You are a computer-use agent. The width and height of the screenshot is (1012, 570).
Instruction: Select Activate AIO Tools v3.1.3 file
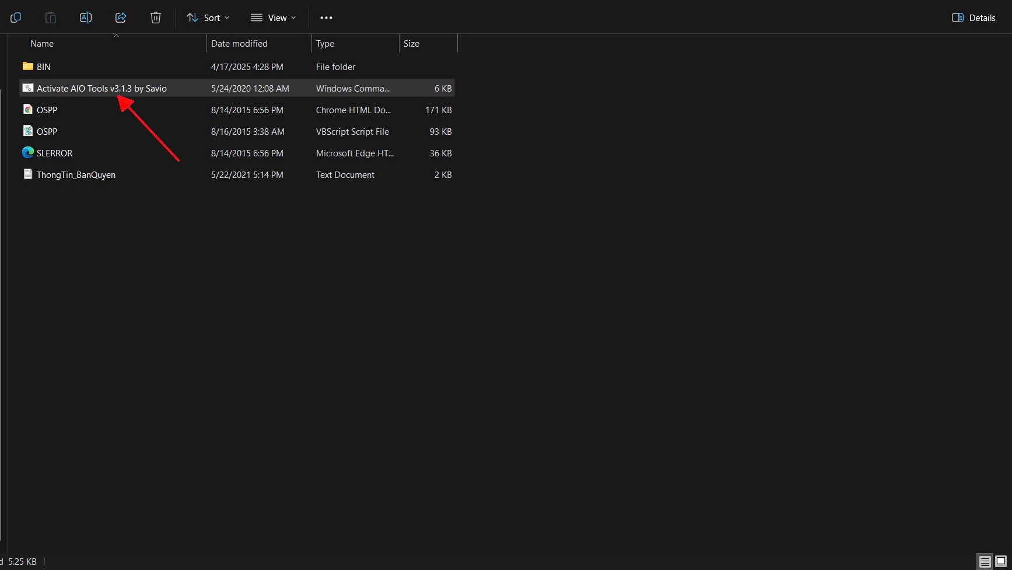coord(101,89)
